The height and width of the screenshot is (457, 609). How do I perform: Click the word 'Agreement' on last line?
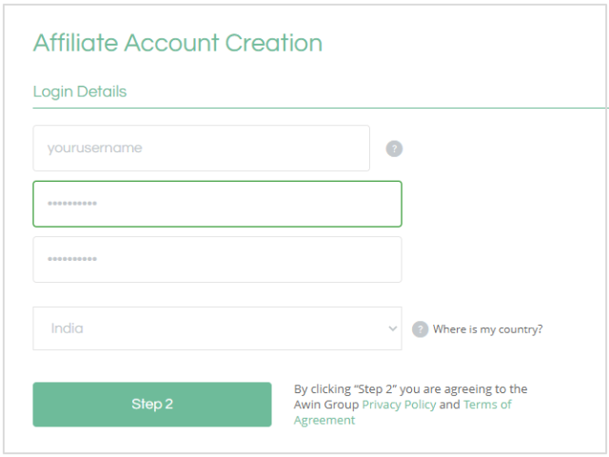(324, 420)
